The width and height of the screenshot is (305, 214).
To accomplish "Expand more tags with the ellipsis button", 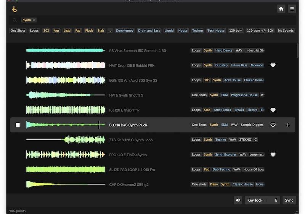I will tap(110, 31).
